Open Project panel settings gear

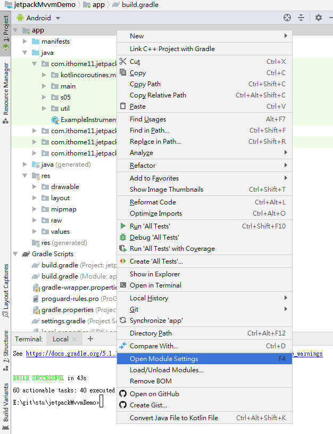[319, 18]
